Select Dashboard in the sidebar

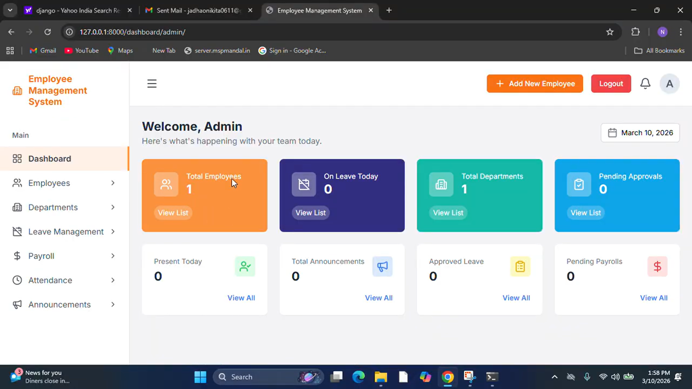(x=65, y=158)
